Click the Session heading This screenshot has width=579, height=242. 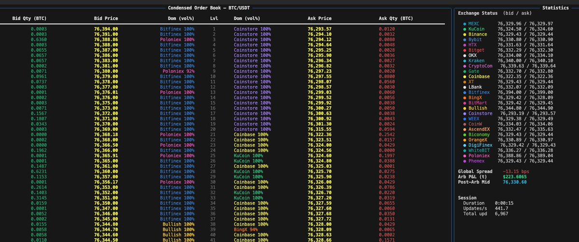point(467,198)
